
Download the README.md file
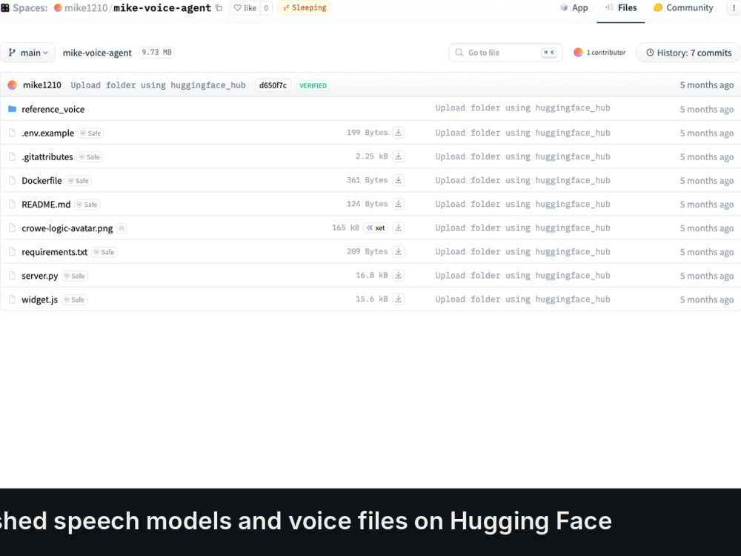[399, 204]
